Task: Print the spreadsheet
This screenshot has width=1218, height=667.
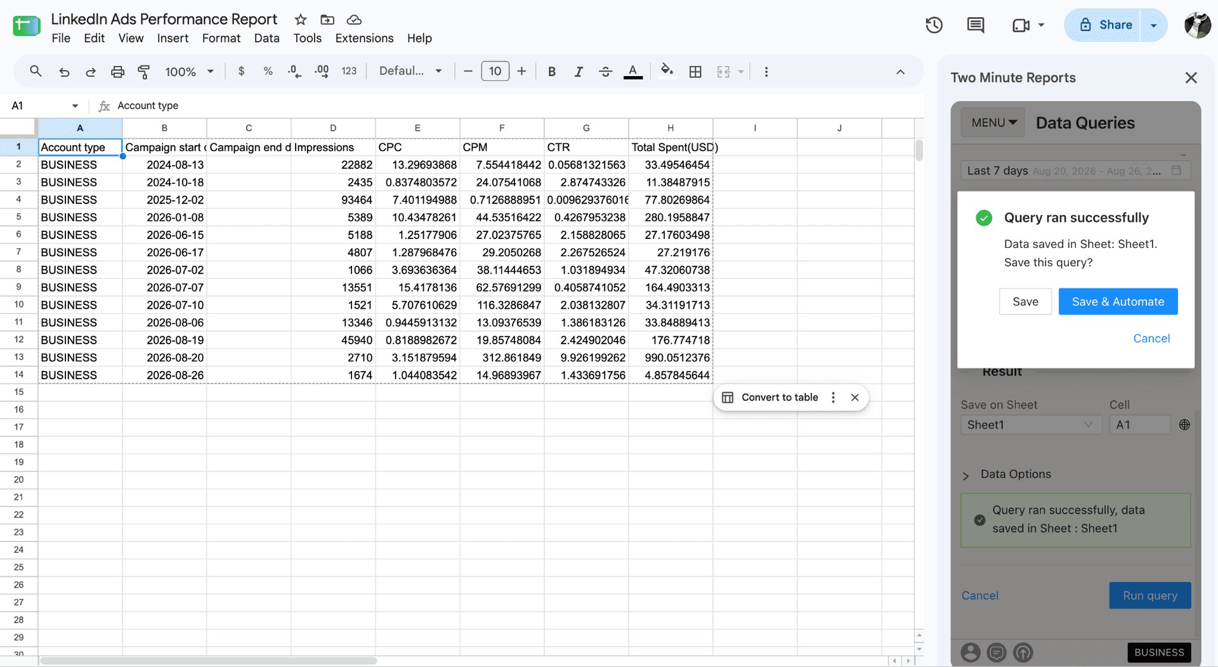Action: click(x=117, y=72)
